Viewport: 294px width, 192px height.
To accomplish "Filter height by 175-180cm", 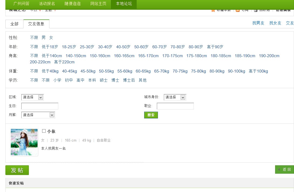I will point(197,56).
